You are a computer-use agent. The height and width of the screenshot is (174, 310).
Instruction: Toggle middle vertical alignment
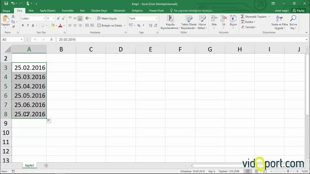75,18
